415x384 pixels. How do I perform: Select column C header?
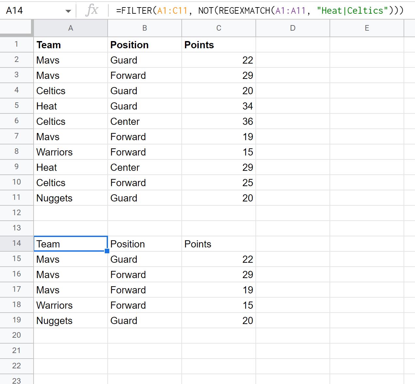tap(218, 28)
